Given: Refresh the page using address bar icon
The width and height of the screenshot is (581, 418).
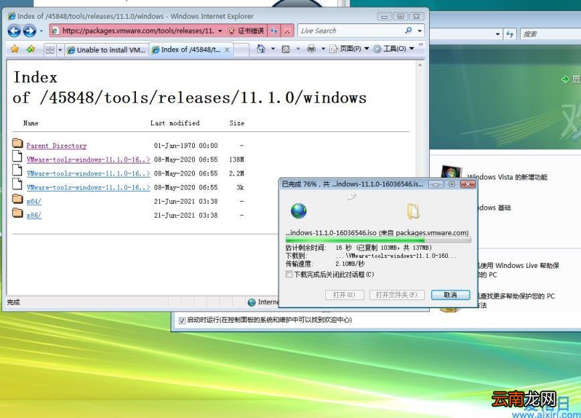Looking at the screenshot, I should (x=274, y=31).
